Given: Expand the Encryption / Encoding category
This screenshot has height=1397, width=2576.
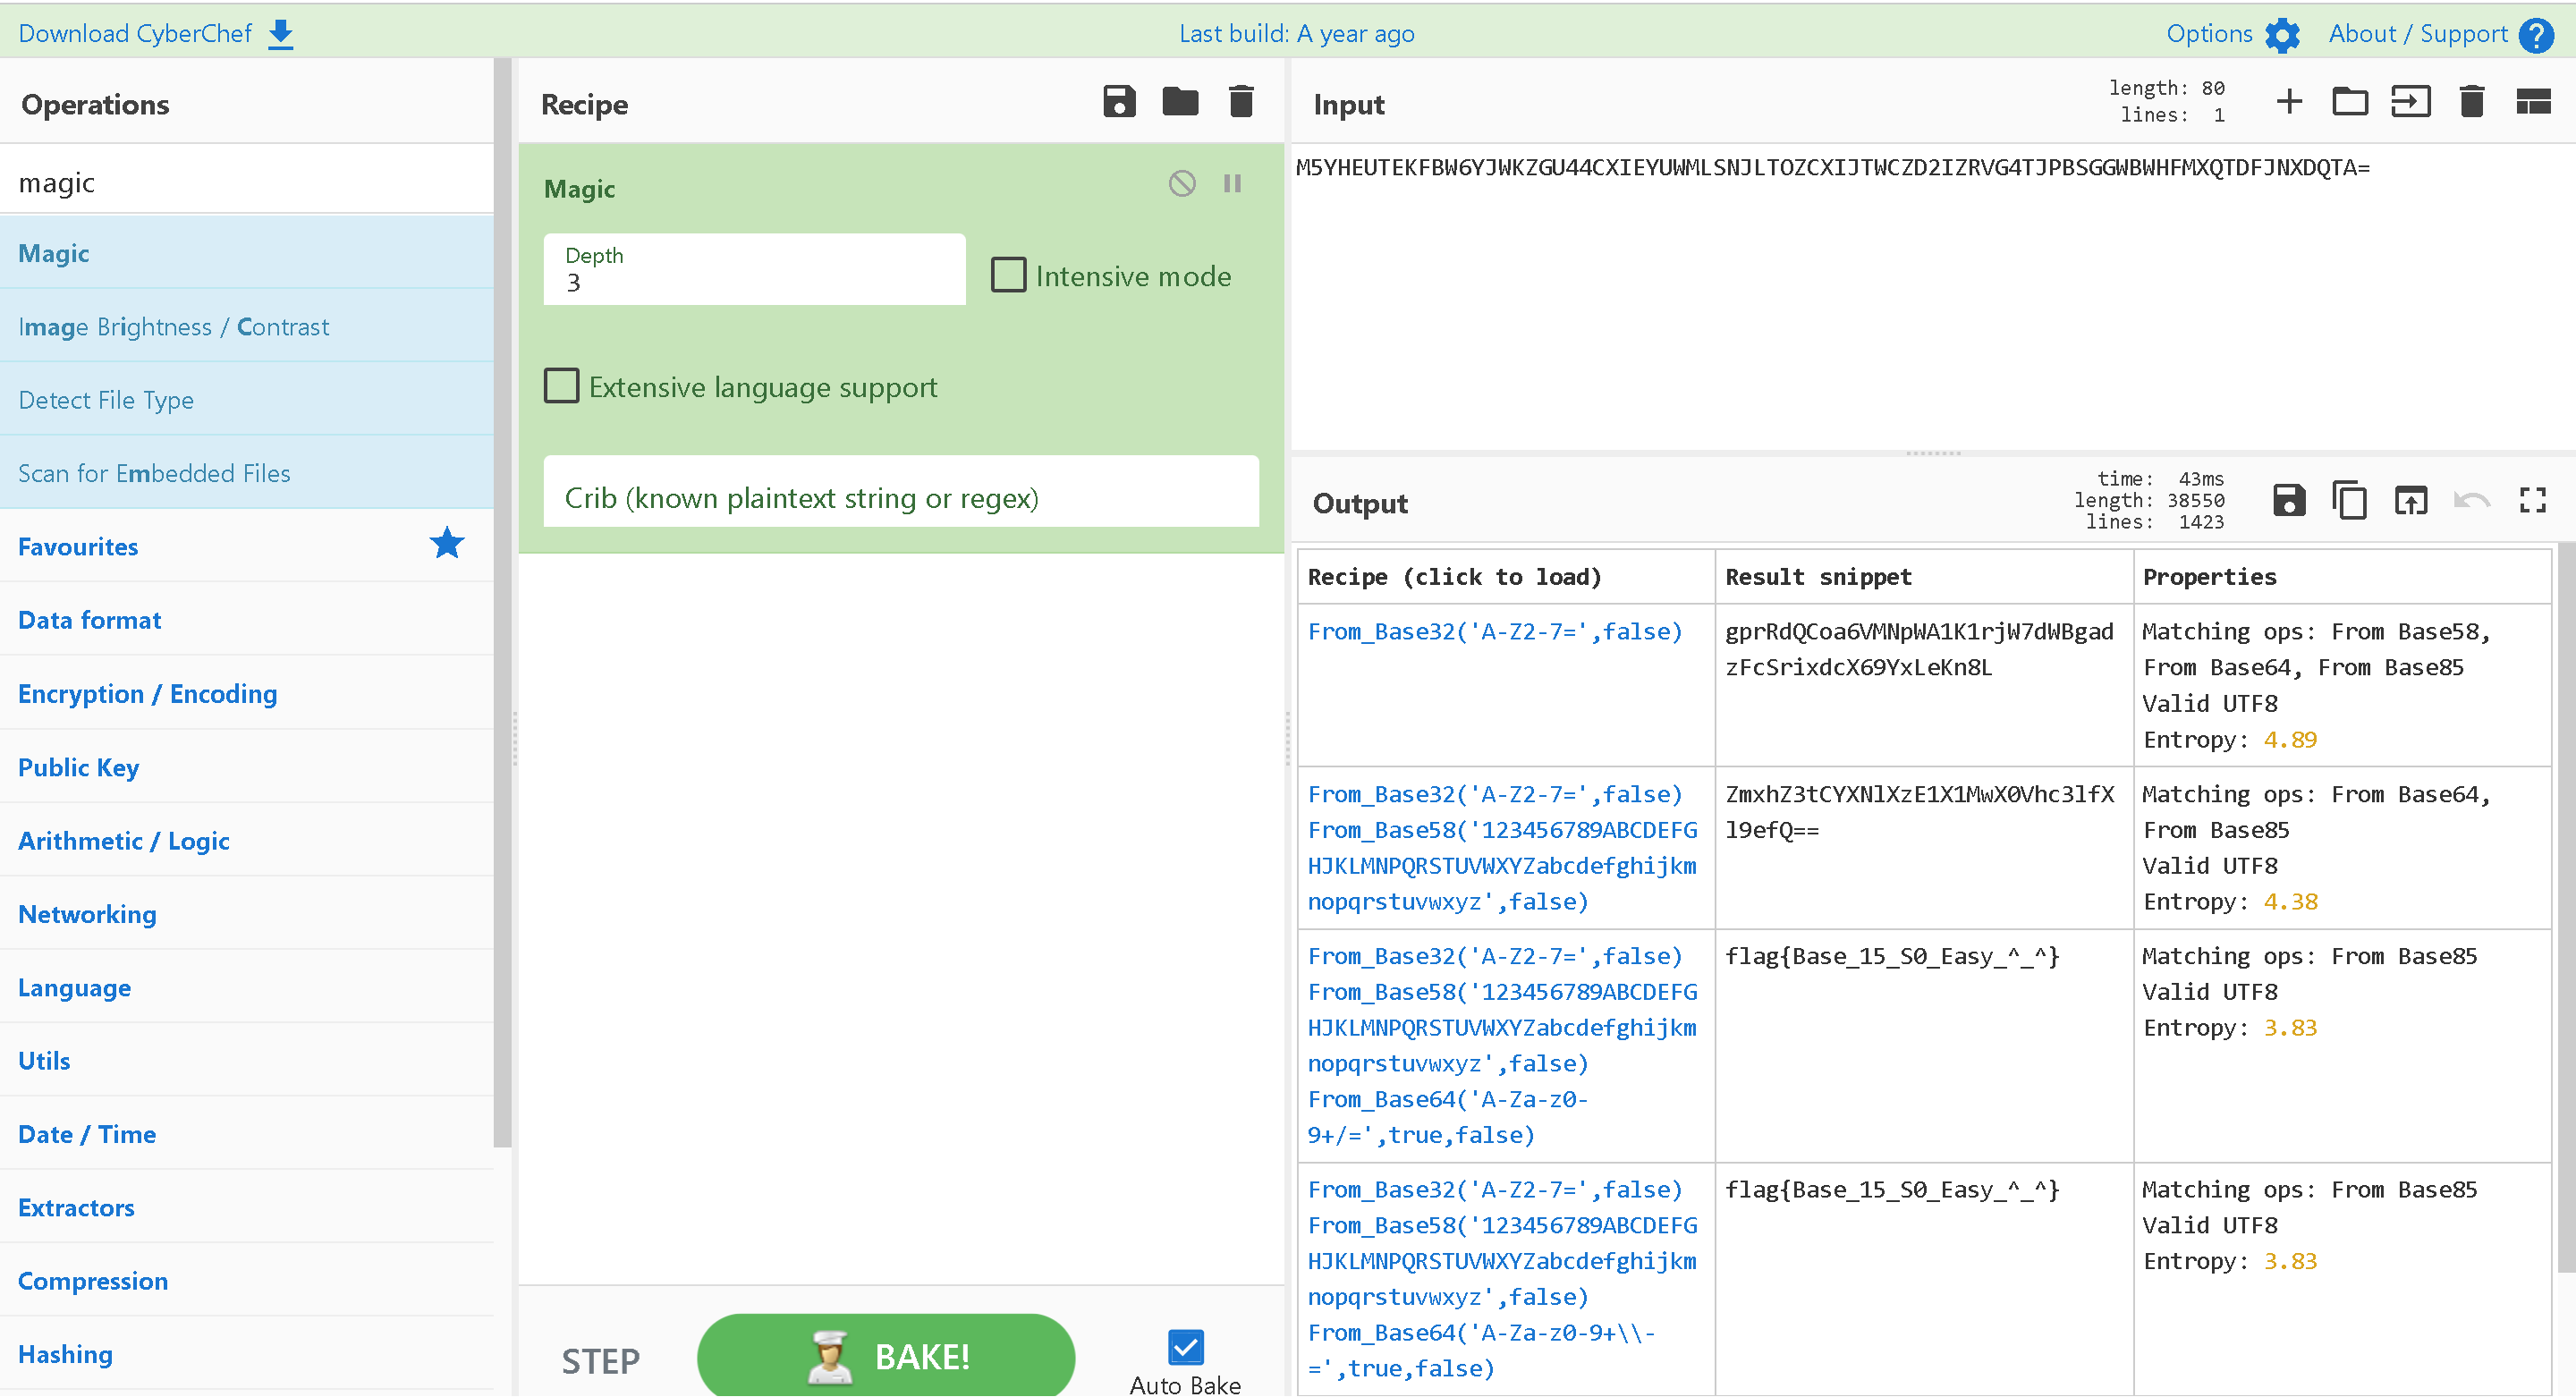Looking at the screenshot, I should point(147,694).
